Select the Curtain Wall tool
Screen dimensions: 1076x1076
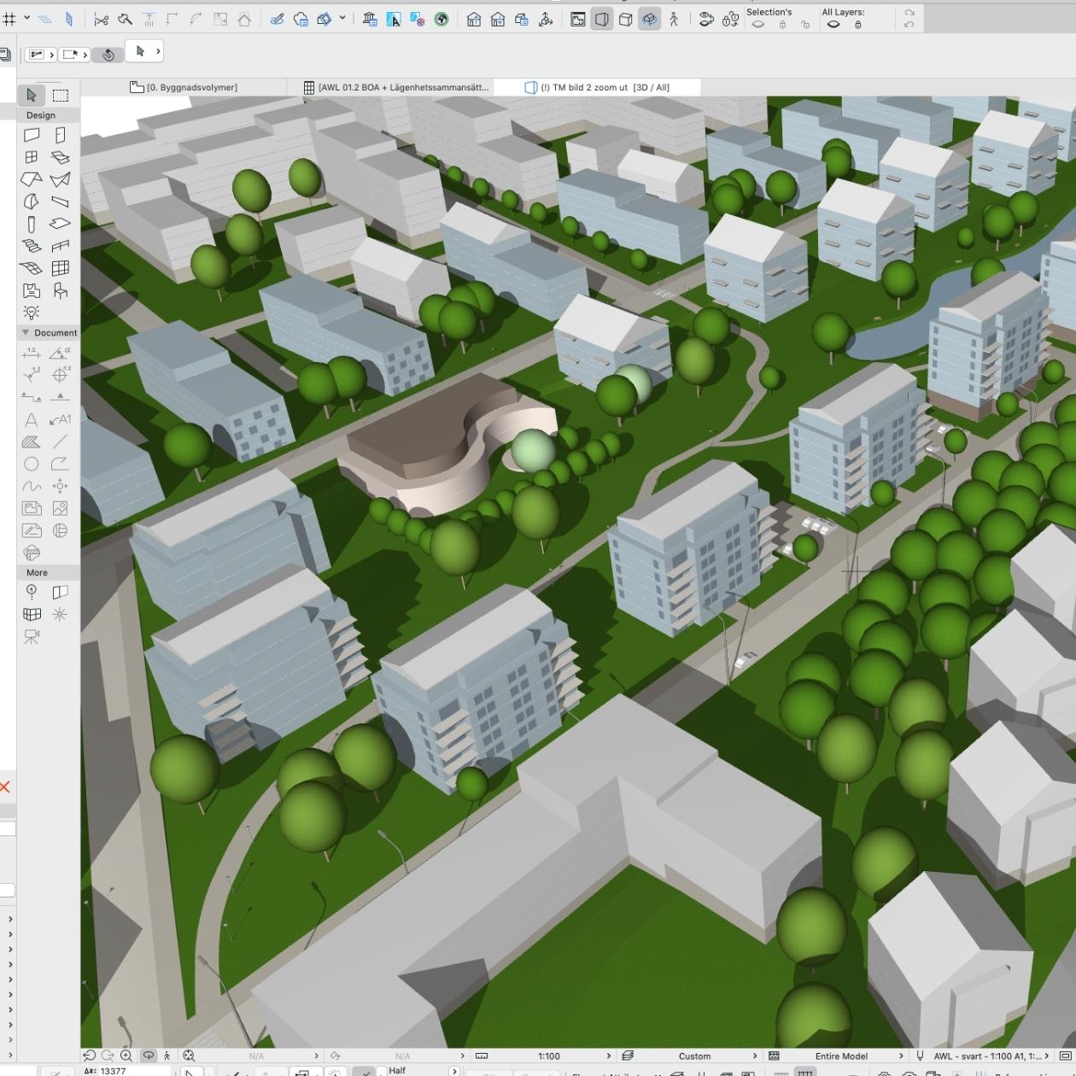point(60,268)
